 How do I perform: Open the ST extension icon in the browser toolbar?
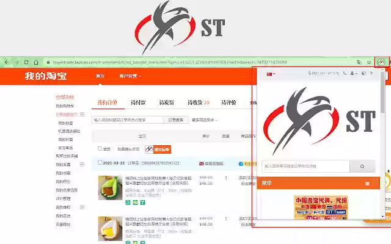point(381,62)
